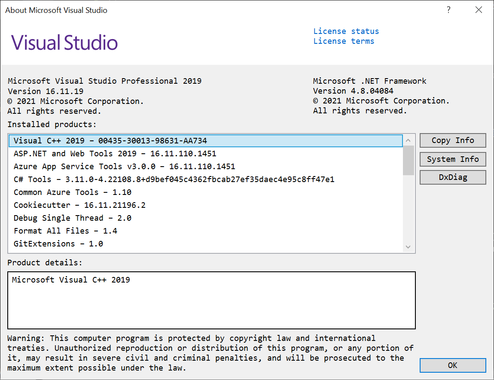Select Format All Files - 1.4 row

pos(206,231)
